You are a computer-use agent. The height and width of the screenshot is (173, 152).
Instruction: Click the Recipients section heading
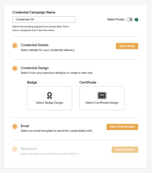[x=29, y=149]
